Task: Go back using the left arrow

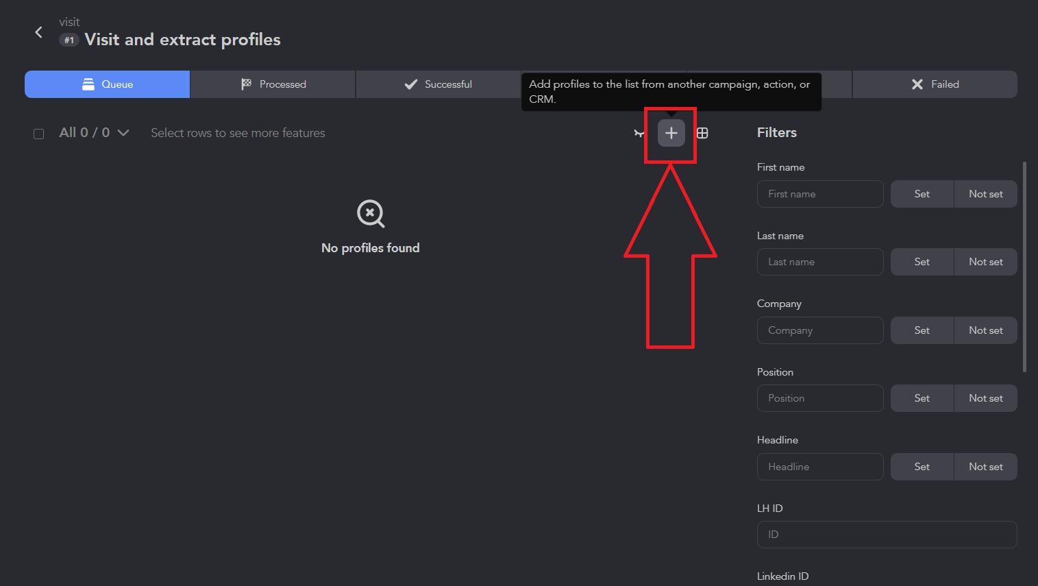Action: click(x=39, y=32)
